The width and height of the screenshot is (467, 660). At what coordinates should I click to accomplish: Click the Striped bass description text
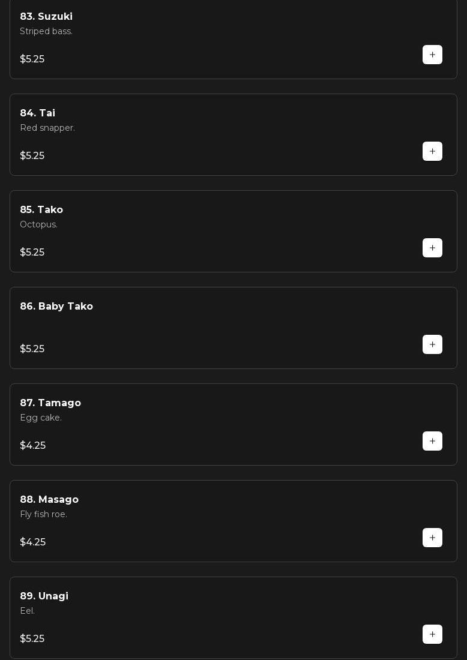(x=46, y=31)
